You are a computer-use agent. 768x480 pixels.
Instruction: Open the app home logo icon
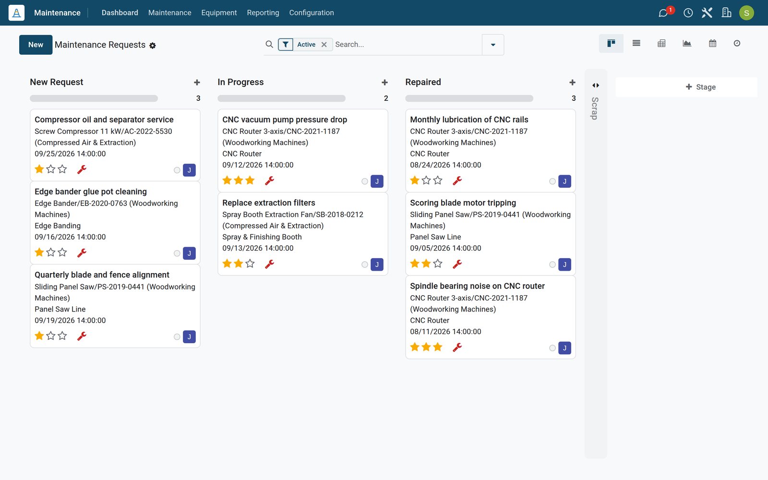pyautogui.click(x=16, y=12)
